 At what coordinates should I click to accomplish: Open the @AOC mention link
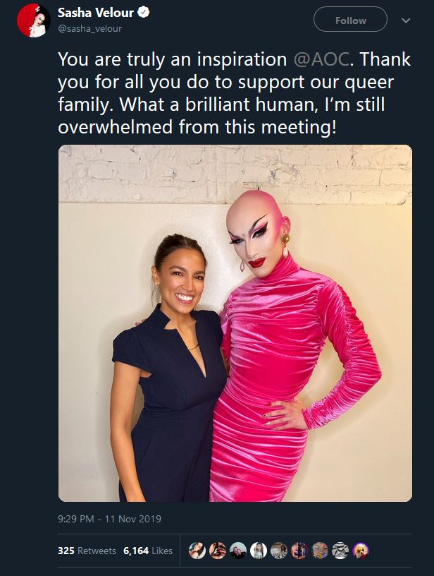pyautogui.click(x=321, y=59)
